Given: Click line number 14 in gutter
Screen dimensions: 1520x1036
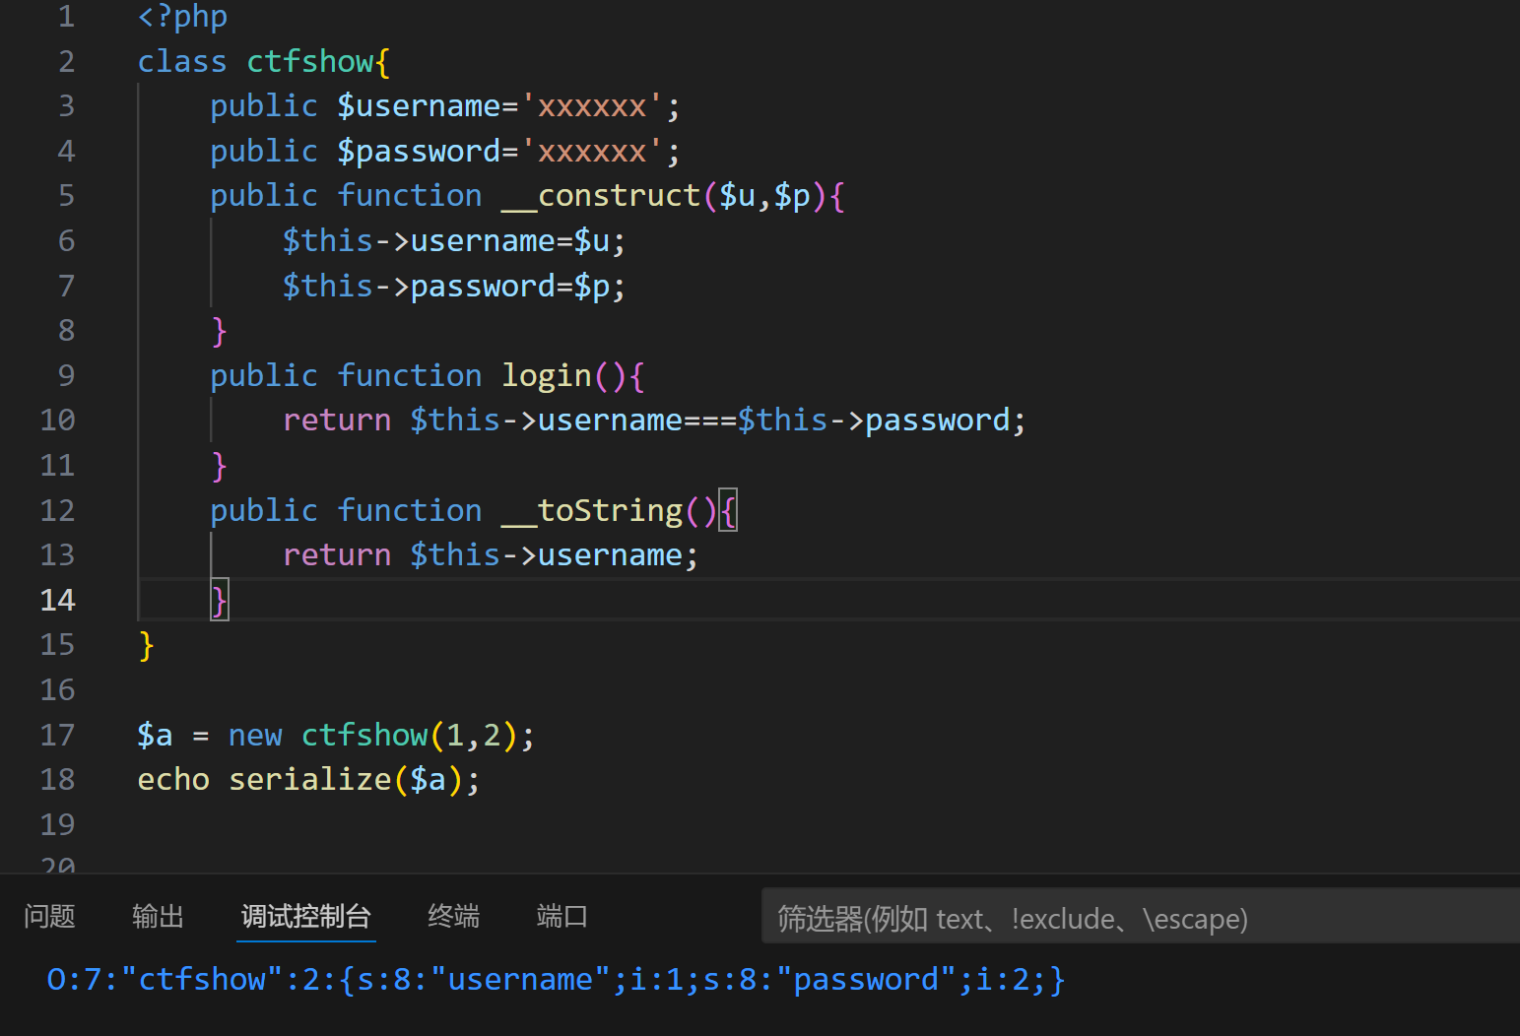Looking at the screenshot, I should pos(57,600).
